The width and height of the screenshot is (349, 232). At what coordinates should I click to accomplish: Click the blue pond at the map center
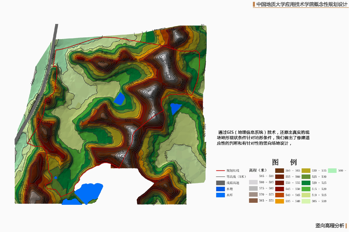pos(119,99)
